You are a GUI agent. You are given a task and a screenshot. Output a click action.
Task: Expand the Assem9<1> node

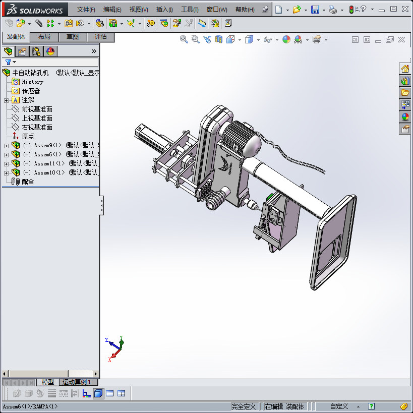7,146
